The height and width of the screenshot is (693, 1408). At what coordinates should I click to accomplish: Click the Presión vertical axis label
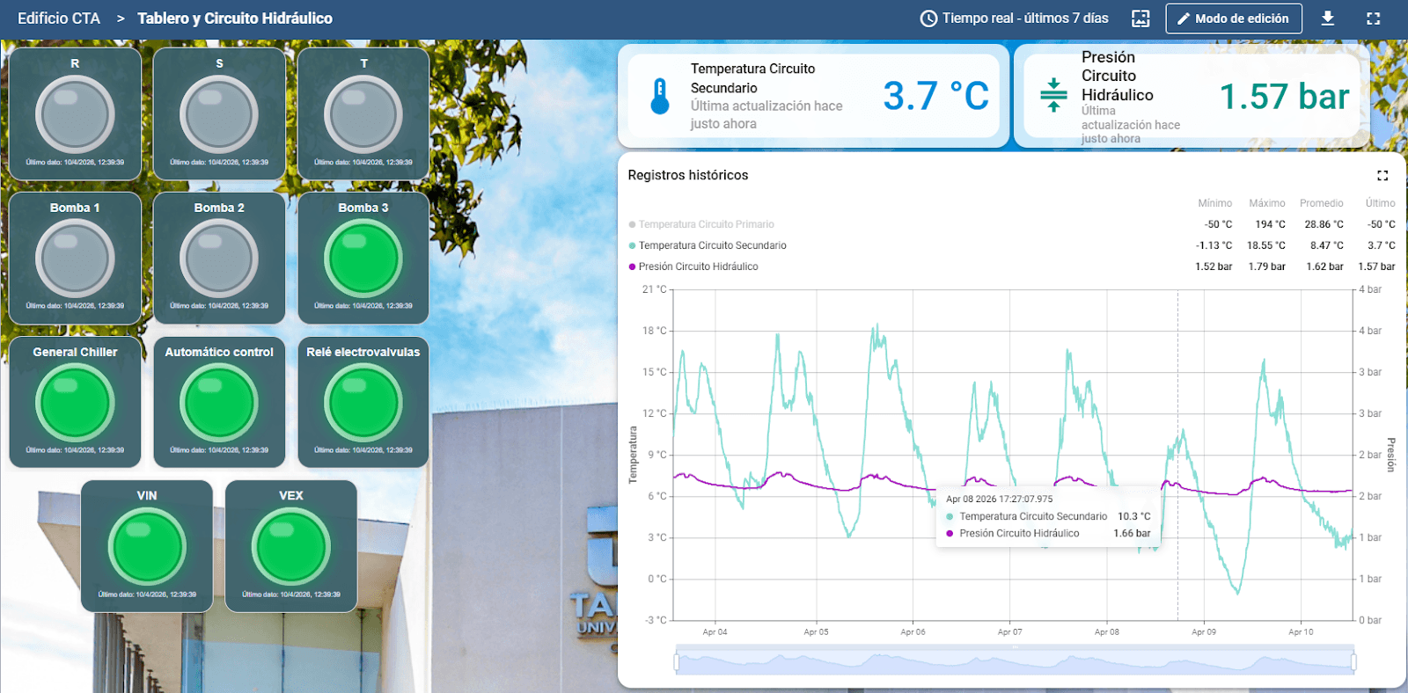pyautogui.click(x=1391, y=455)
